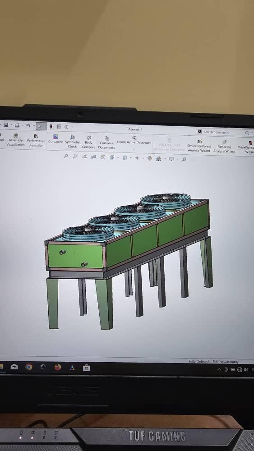Click the Save icon in quick access toolbar

[6, 125]
